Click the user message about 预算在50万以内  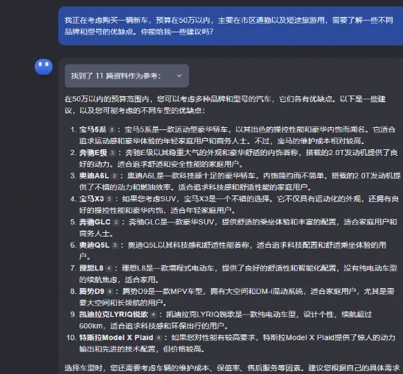coord(230,26)
